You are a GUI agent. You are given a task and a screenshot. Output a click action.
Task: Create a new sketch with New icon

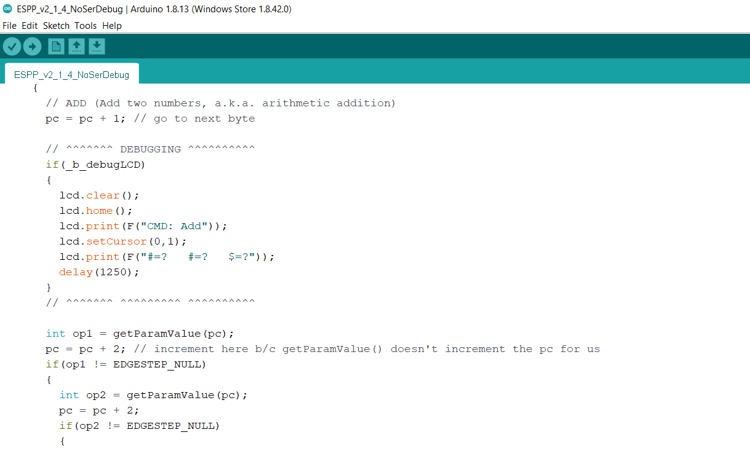coord(56,46)
